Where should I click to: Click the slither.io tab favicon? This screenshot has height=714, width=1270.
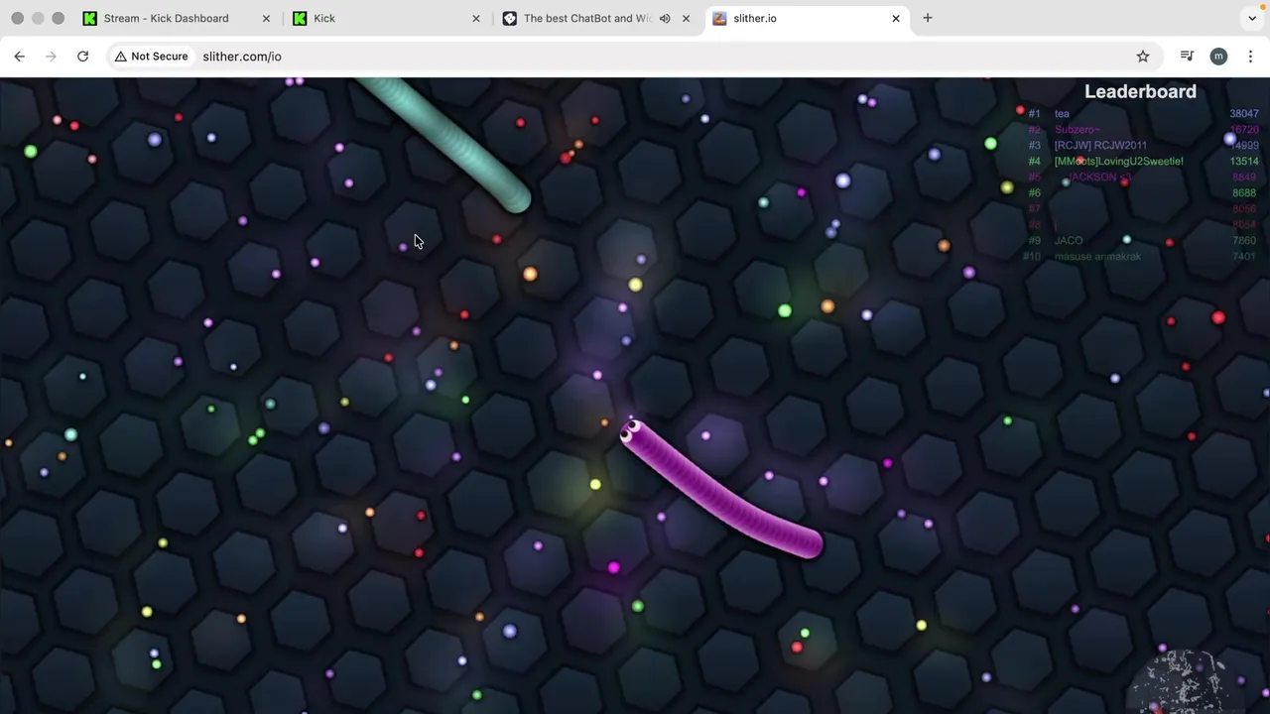click(x=719, y=18)
